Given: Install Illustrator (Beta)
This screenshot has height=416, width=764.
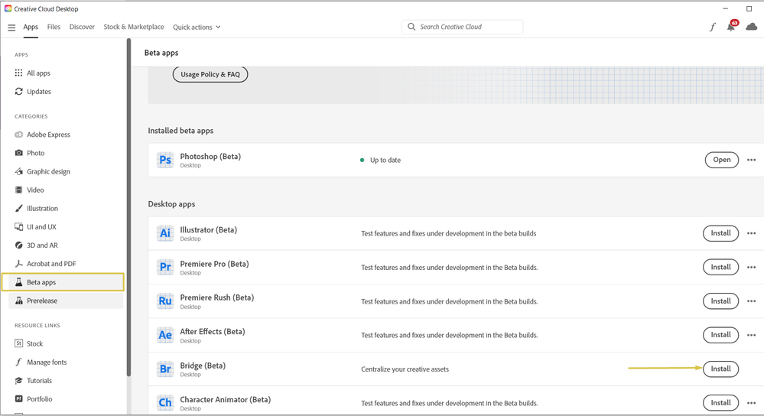Looking at the screenshot, I should pos(720,233).
